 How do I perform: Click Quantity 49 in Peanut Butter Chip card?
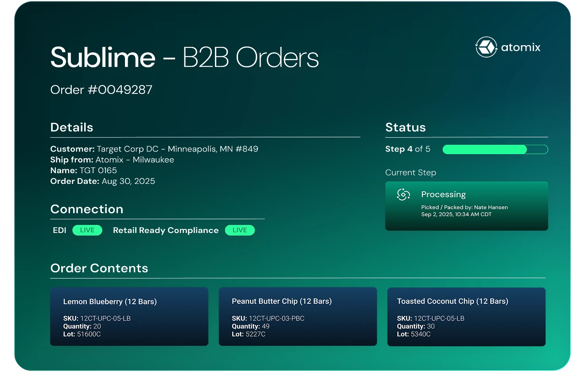pos(251,326)
